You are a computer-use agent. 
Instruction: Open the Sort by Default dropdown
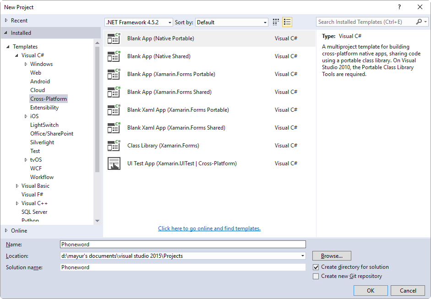[x=232, y=22]
